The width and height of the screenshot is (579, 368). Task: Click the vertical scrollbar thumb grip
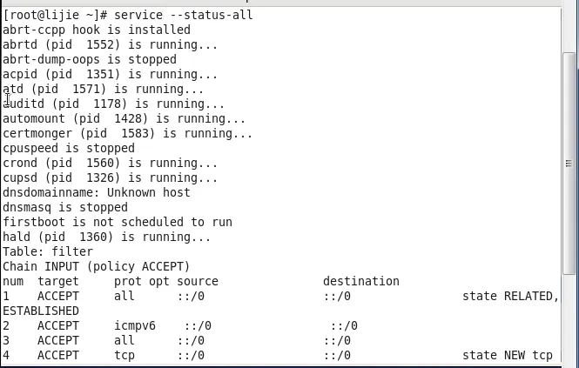pyautogui.click(x=569, y=163)
